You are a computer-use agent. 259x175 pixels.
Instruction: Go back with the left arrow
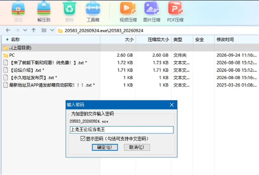point(8,30)
